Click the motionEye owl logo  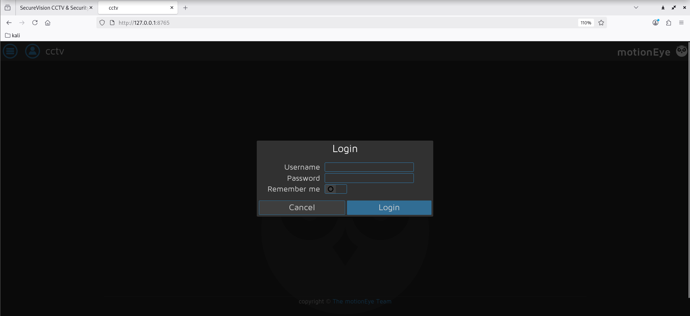point(681,51)
